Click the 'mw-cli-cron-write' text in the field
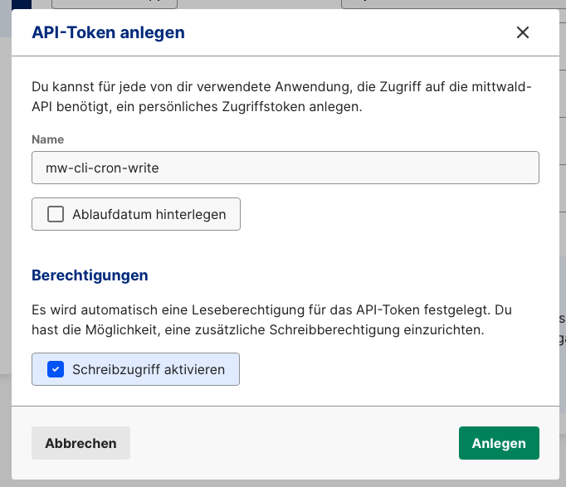566x487 pixels. point(102,167)
